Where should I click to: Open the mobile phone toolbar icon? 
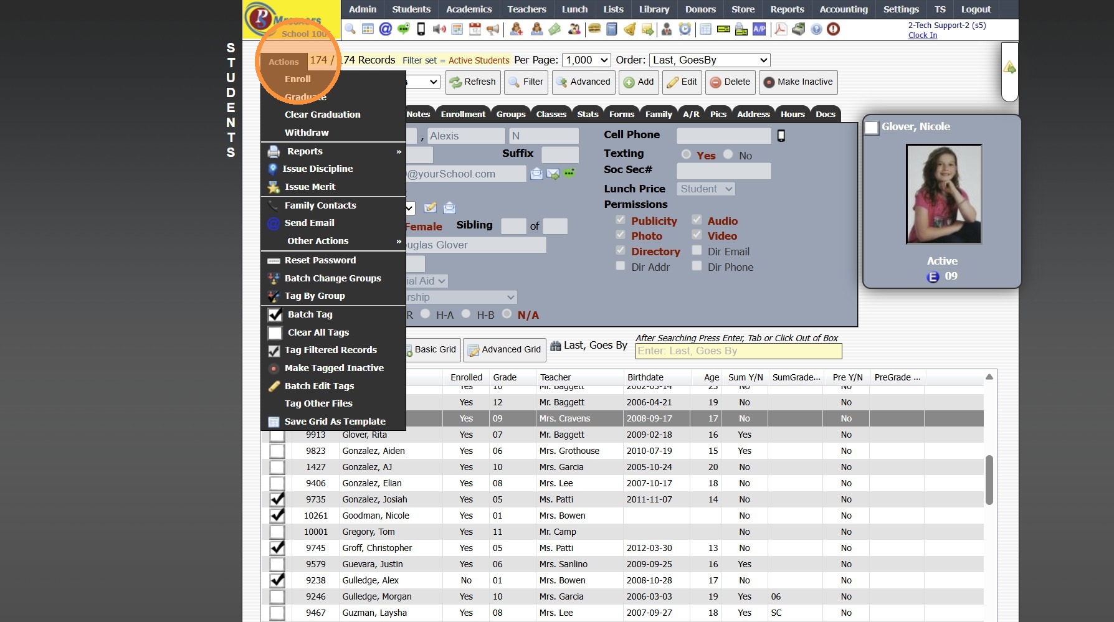click(x=421, y=29)
